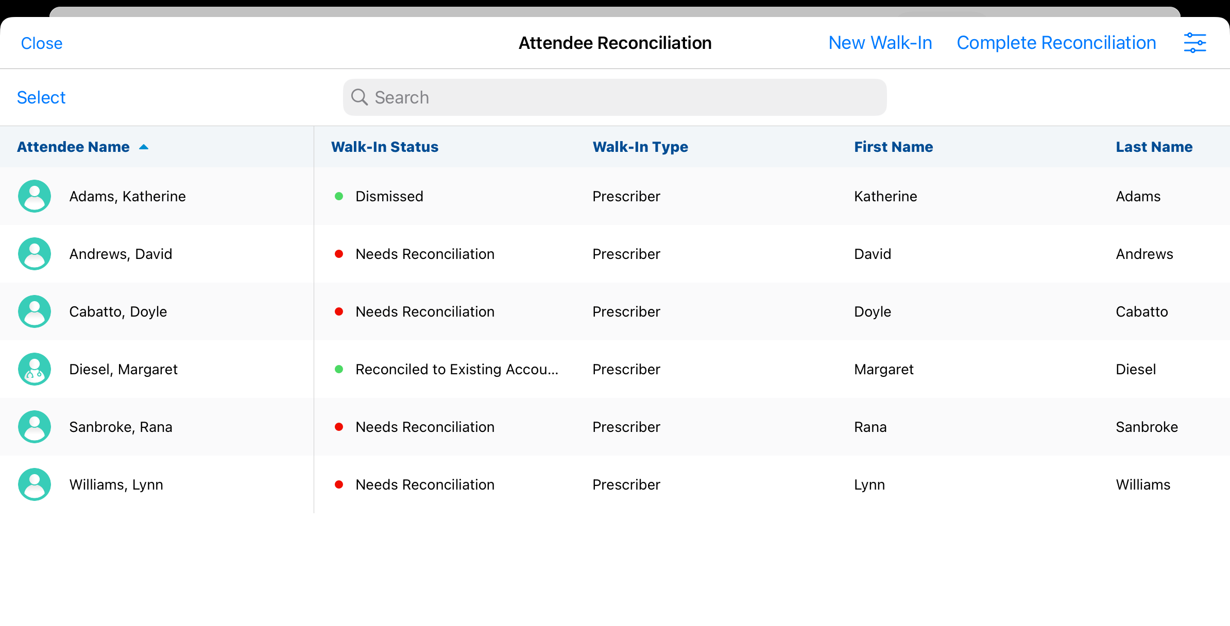Open the filter settings sliders icon
The height and width of the screenshot is (626, 1230).
tap(1194, 43)
